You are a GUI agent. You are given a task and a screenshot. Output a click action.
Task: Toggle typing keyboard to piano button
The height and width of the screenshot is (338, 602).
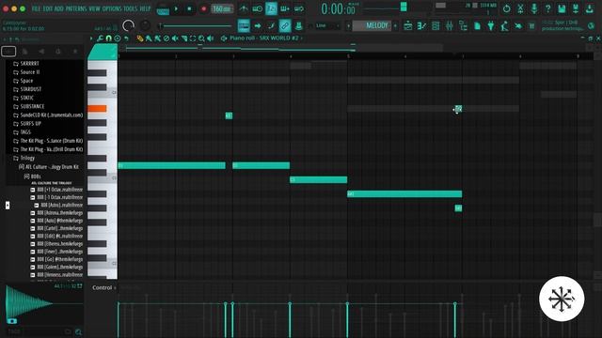pyautogui.click(x=244, y=25)
